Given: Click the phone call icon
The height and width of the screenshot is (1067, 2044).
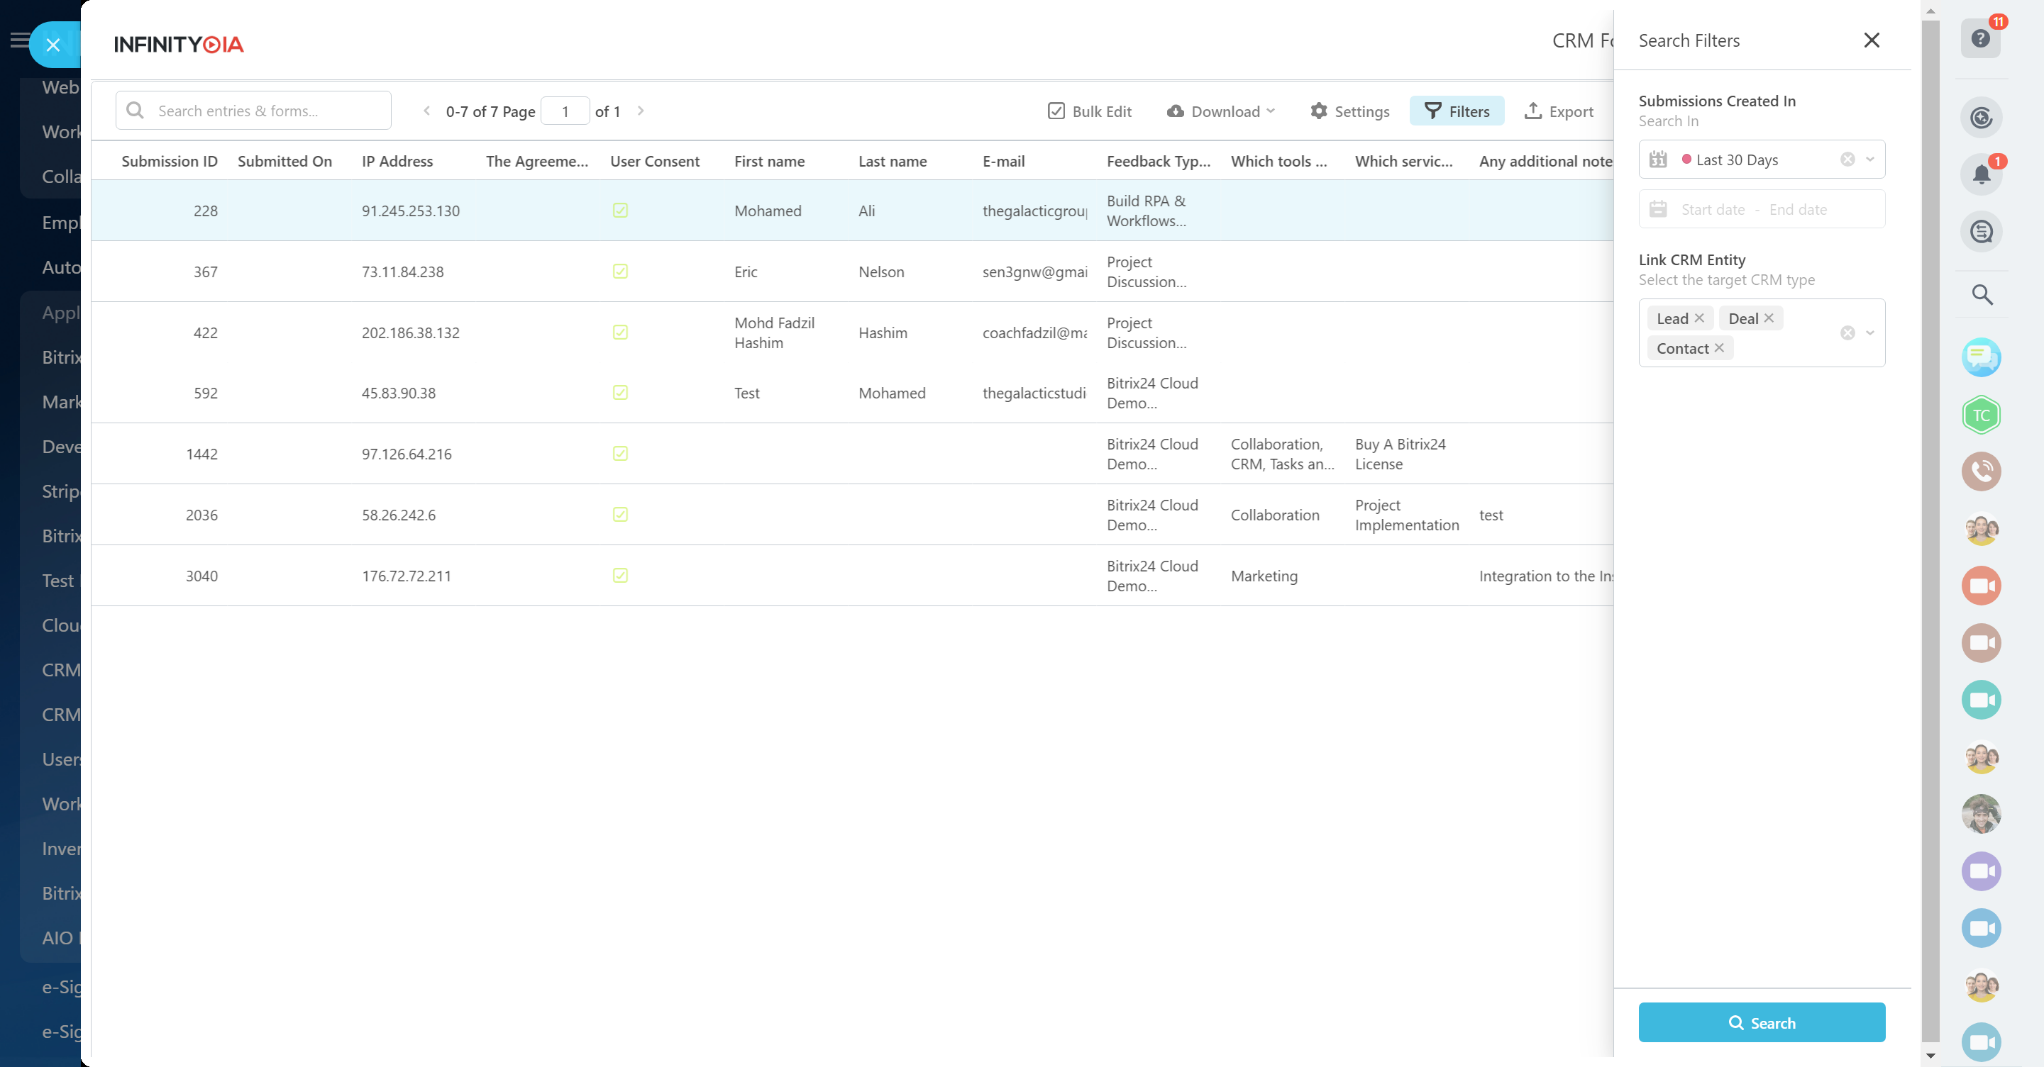Looking at the screenshot, I should [1981, 471].
